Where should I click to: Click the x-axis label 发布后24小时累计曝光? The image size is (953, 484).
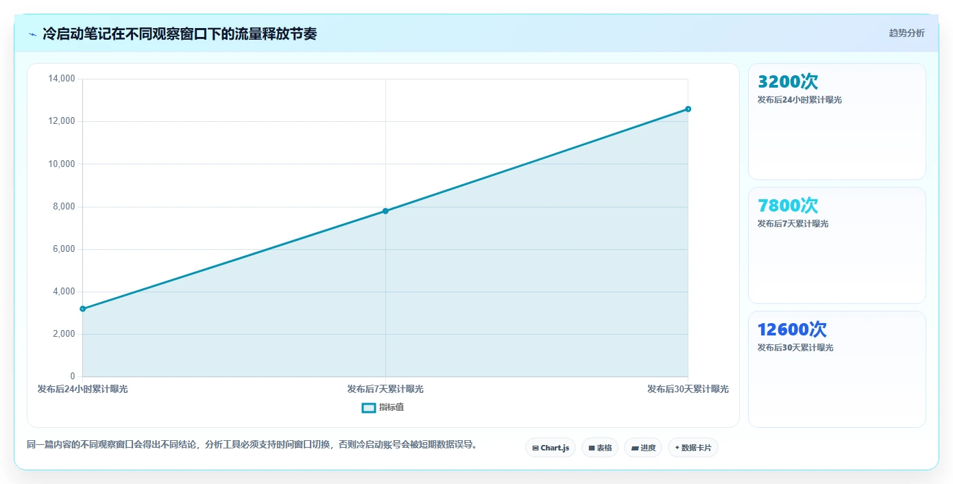(x=82, y=389)
